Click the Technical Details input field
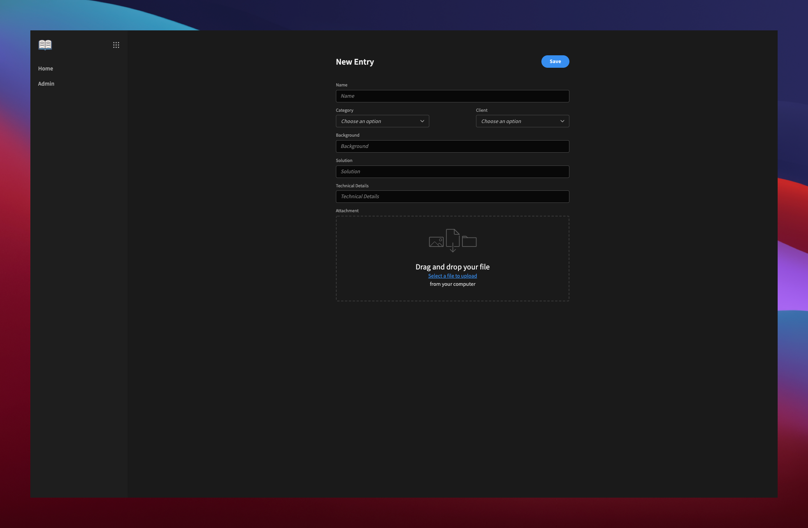 tap(452, 196)
